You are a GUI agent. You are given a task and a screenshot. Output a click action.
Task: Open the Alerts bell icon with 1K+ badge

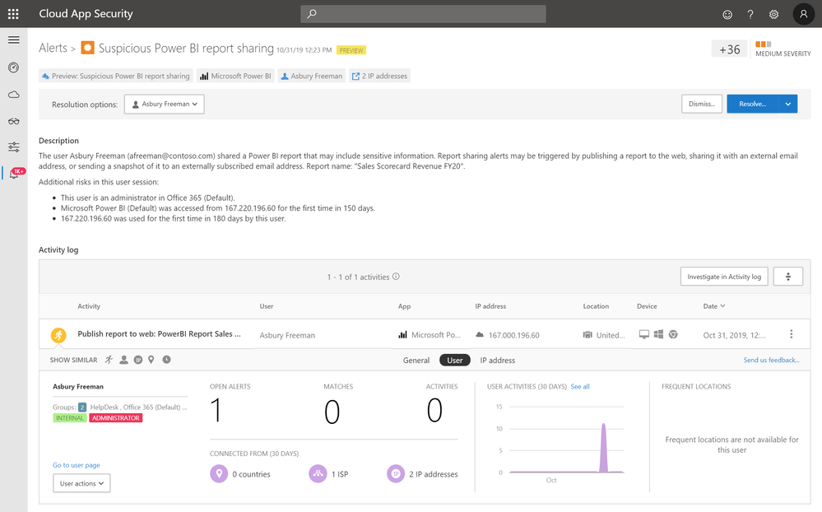pyautogui.click(x=14, y=174)
